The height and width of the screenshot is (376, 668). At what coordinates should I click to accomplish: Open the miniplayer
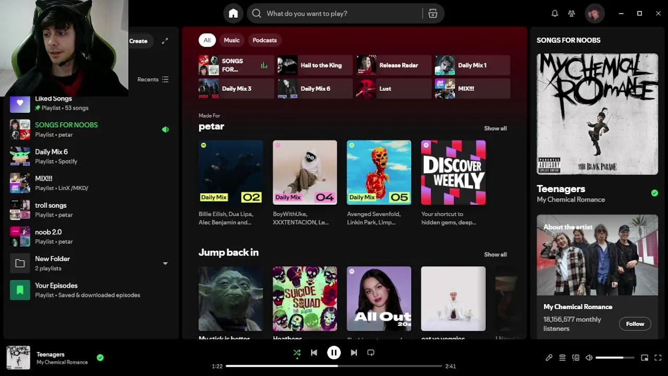click(645, 358)
